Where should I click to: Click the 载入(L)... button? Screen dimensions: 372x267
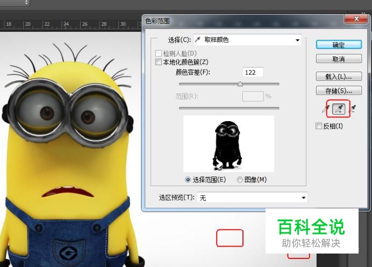(339, 76)
